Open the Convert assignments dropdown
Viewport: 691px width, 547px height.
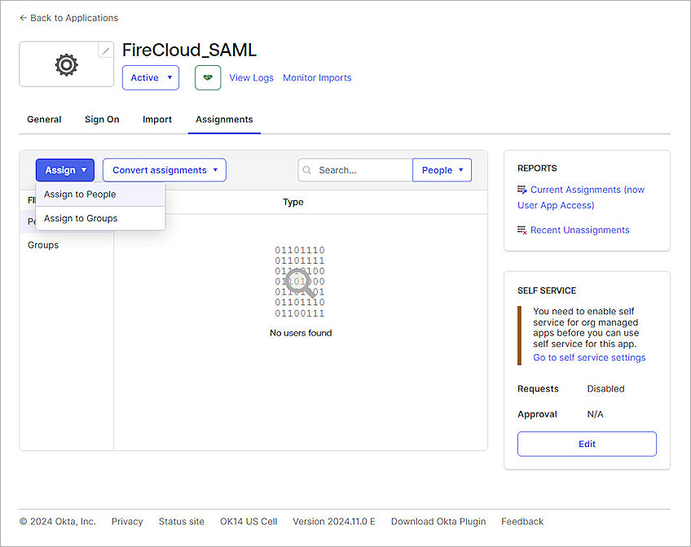(x=164, y=170)
